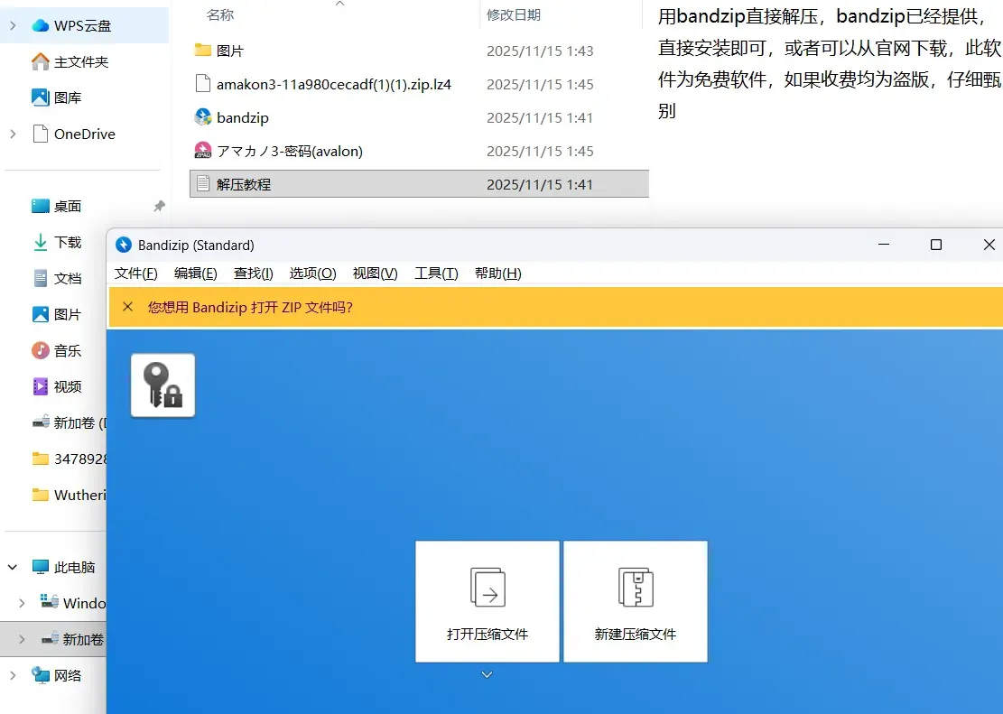Expand the chevron below the archive tiles
This screenshot has width=1003, height=714.
[487, 674]
